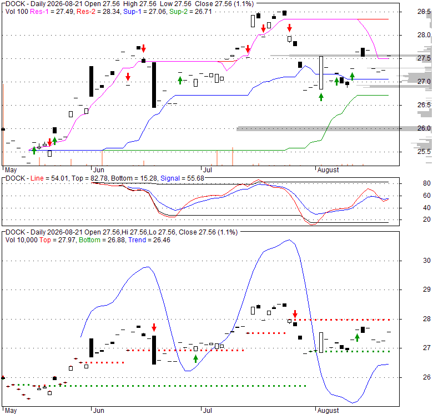The image size is (433, 414).
Task: Click the Signal = 55.68 indicator label
Action: [x=182, y=178]
